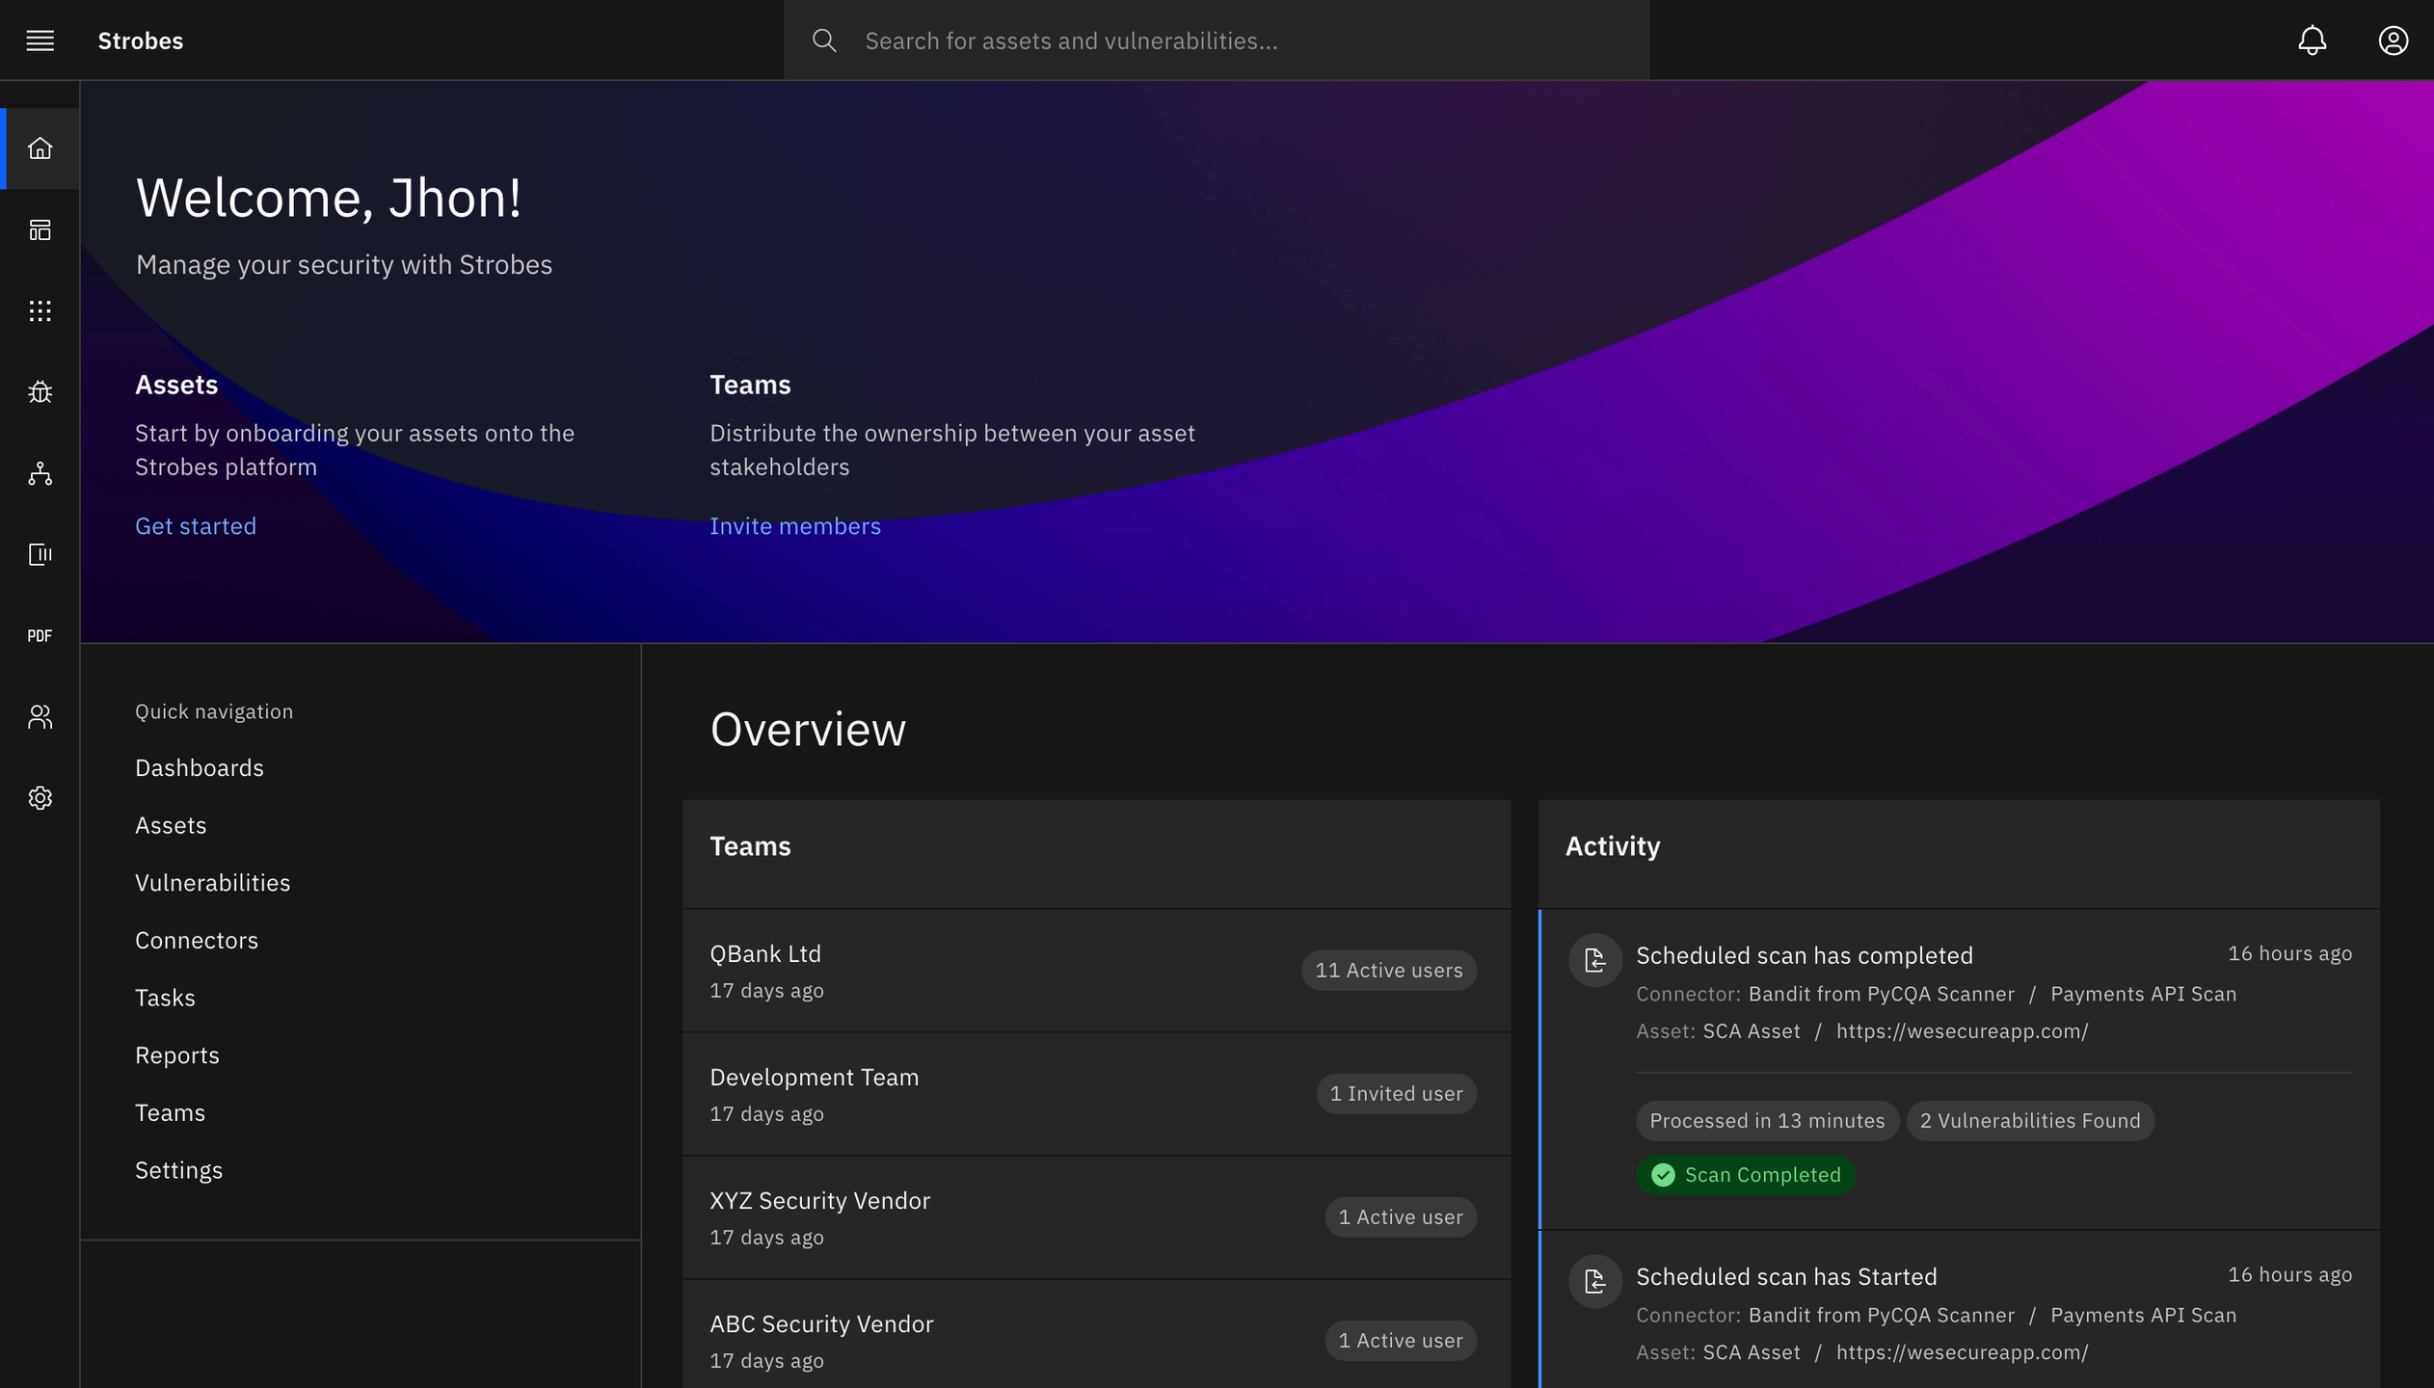Open the user profile avatar icon
Viewport: 2434px width, 1388px height.
tap(2393, 40)
